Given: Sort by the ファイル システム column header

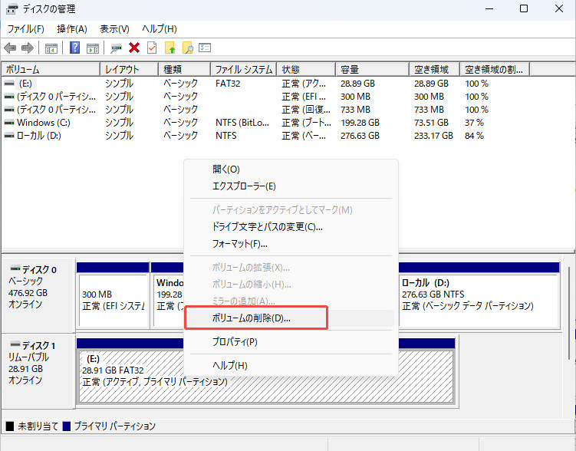Looking at the screenshot, I should click(244, 69).
